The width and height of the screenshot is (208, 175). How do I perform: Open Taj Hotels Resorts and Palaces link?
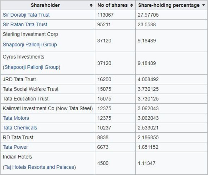(39, 167)
